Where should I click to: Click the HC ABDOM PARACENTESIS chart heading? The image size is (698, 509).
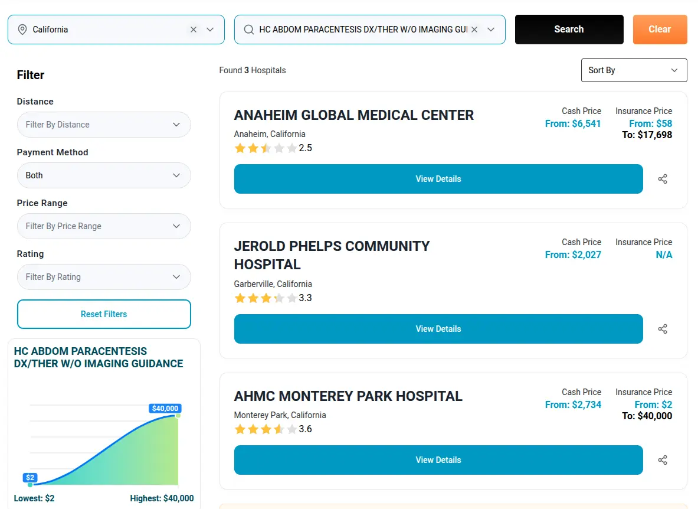click(x=99, y=358)
